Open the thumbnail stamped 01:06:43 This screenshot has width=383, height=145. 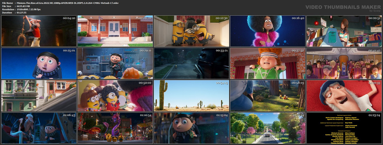(x=39, y=128)
